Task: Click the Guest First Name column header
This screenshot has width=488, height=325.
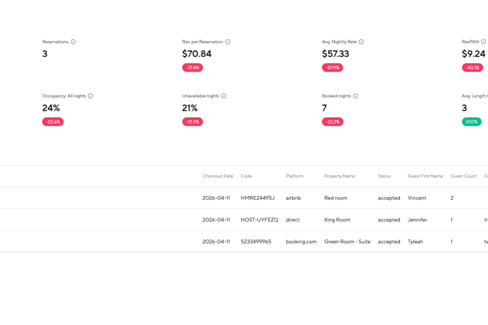Action: click(x=425, y=176)
